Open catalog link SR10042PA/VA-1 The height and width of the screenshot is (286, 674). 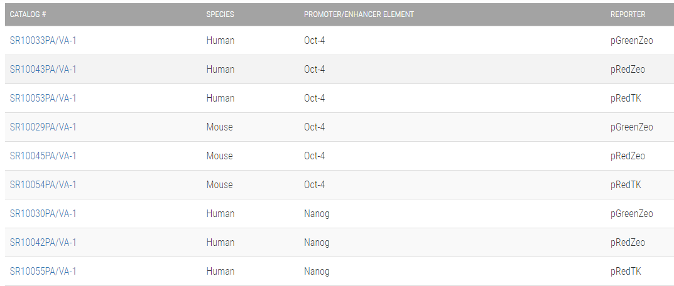[x=43, y=243]
